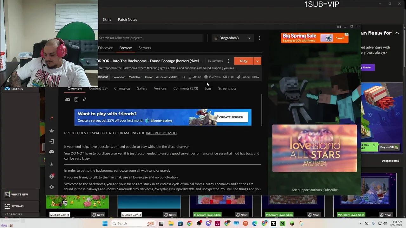Switch to the Discover tab
The width and height of the screenshot is (406, 228).
pos(105,48)
